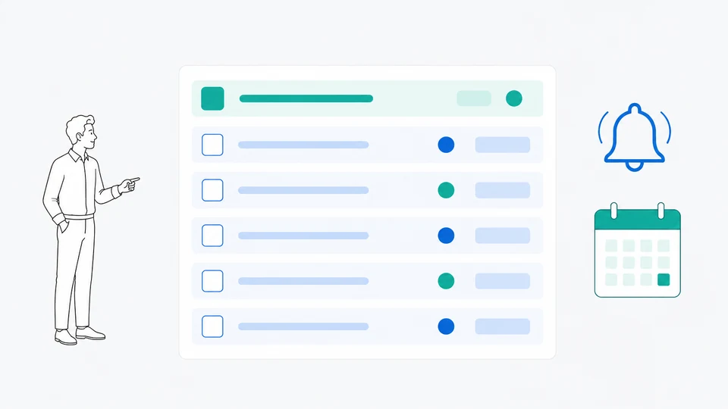Click the blue tag pill in fourth task row

502,281
